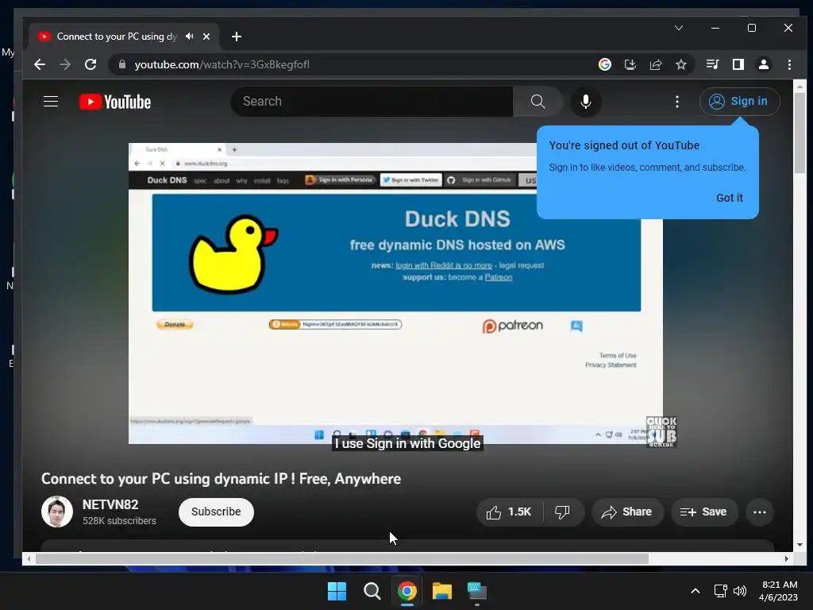
Task: Open the Chrome profile avatar icon
Action: click(763, 64)
